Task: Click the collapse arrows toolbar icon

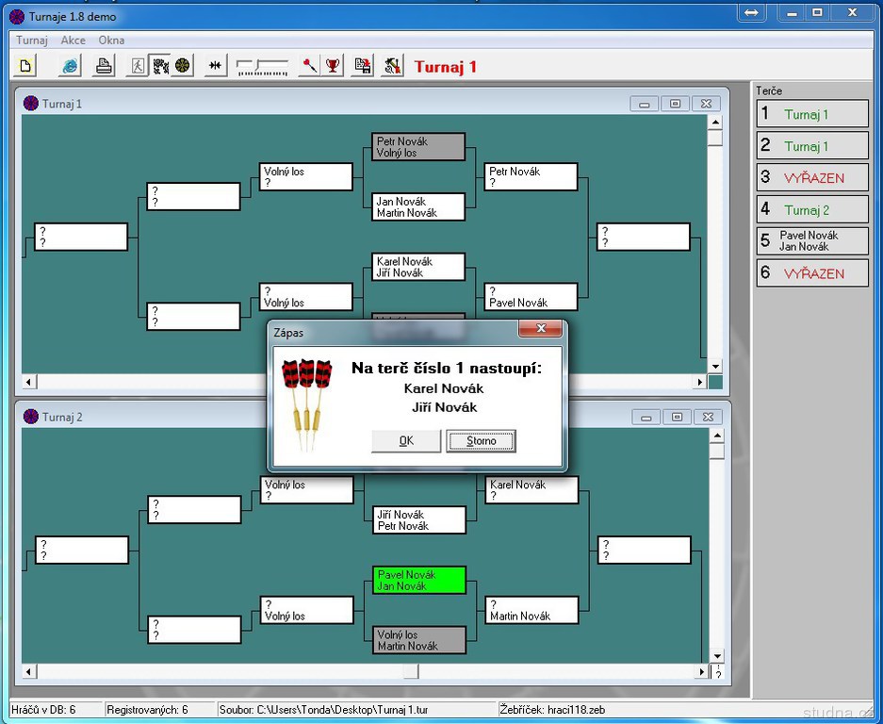Action: pos(216,65)
